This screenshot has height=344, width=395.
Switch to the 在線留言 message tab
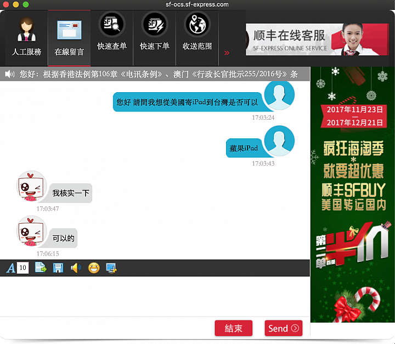point(69,38)
